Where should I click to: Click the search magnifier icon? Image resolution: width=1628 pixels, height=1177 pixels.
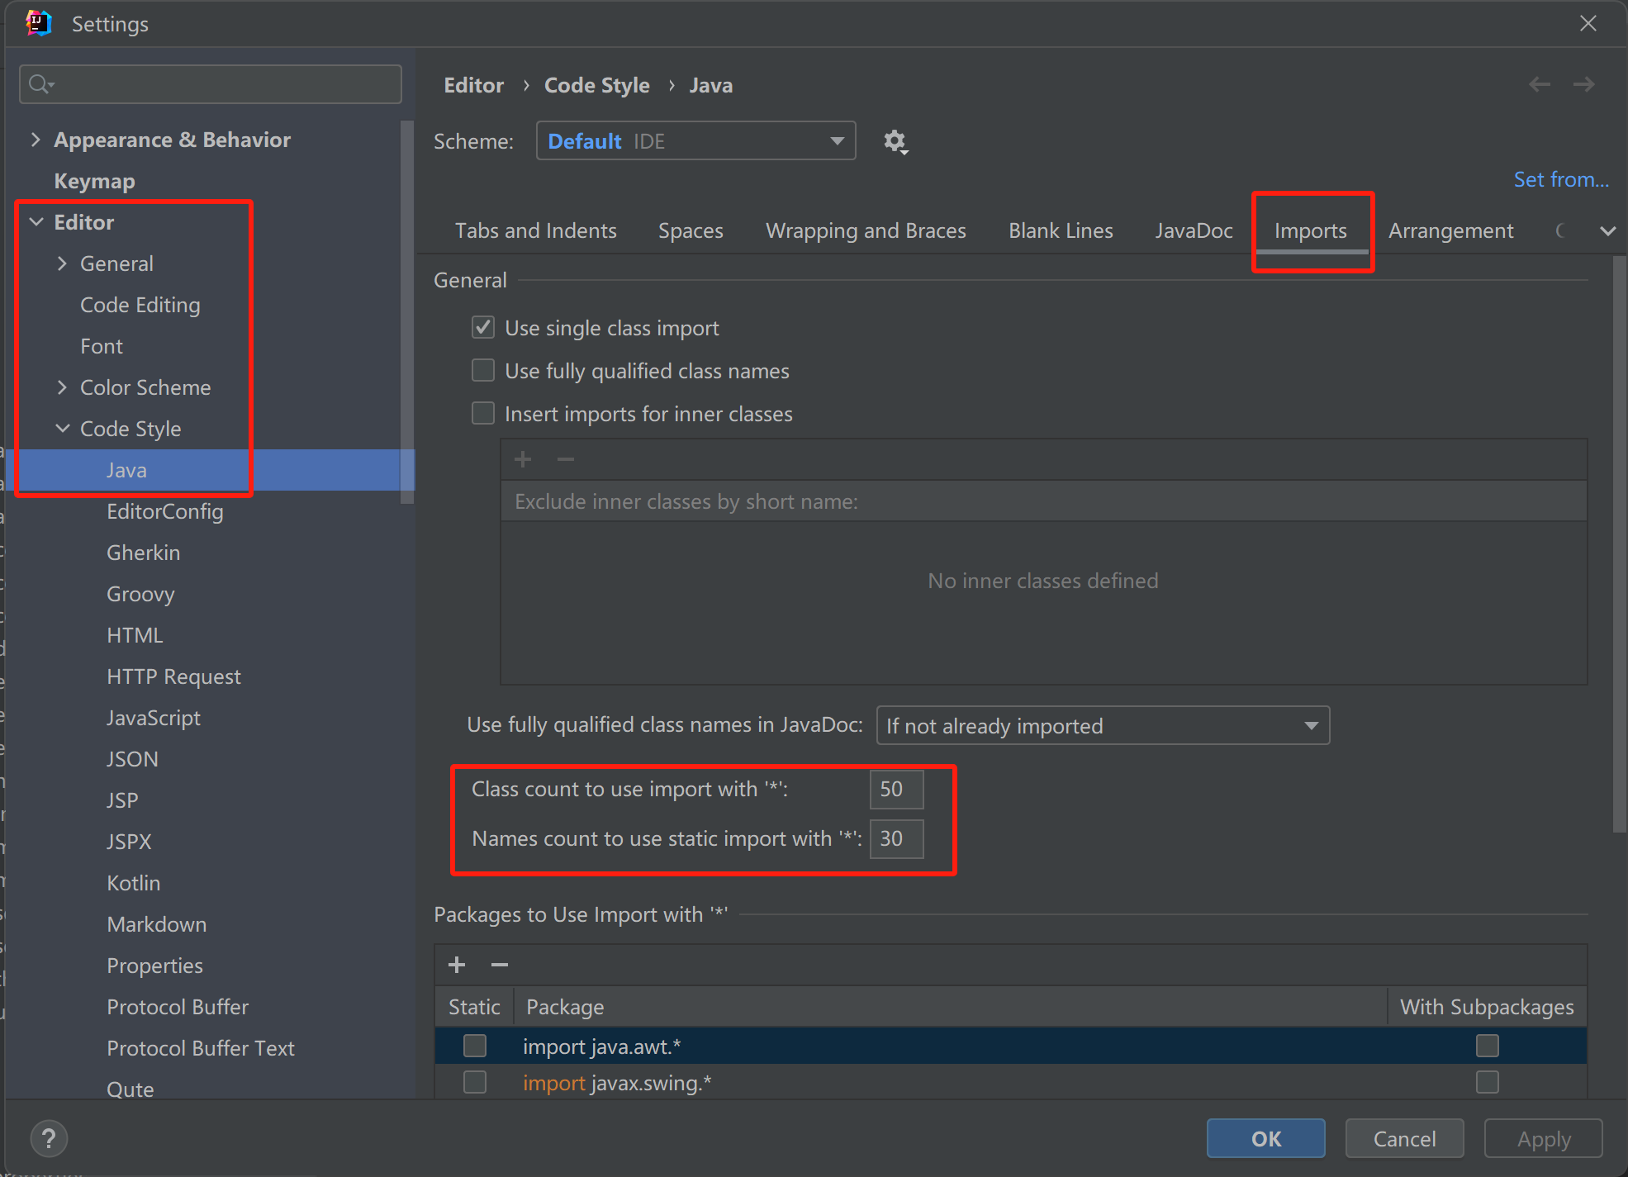(40, 84)
